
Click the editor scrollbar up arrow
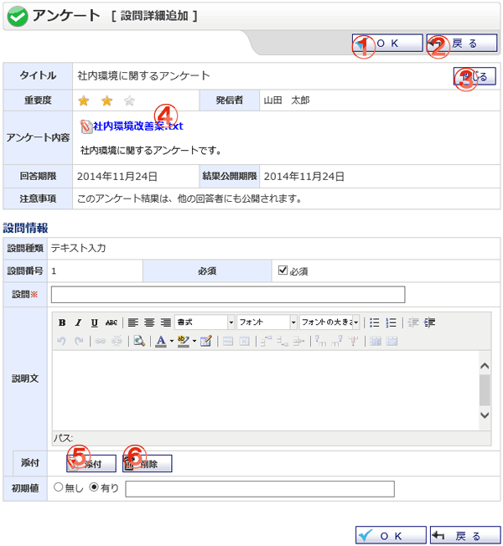485,366
